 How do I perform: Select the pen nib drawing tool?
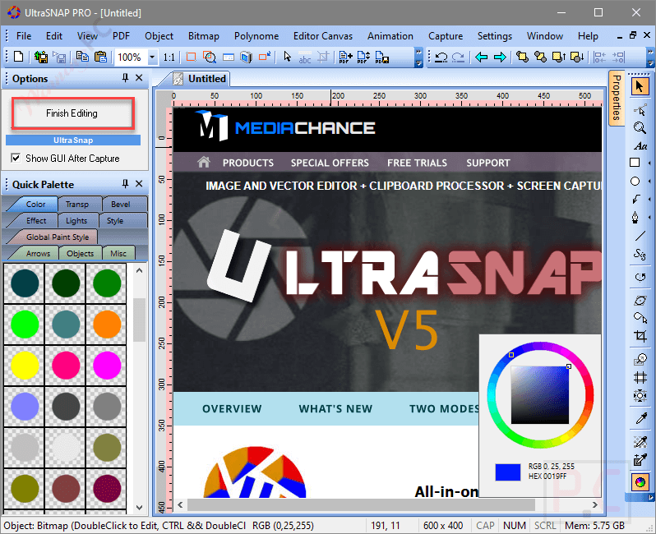click(x=635, y=218)
